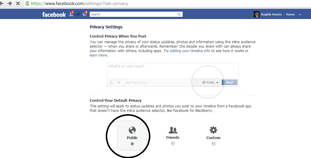Click the Friends people icon
This screenshot has width=311, height=158.
173,130
